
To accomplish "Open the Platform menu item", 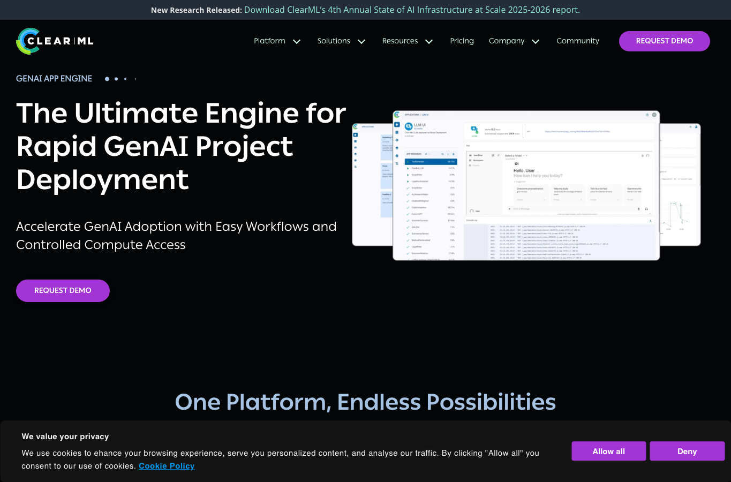I will 269,41.
